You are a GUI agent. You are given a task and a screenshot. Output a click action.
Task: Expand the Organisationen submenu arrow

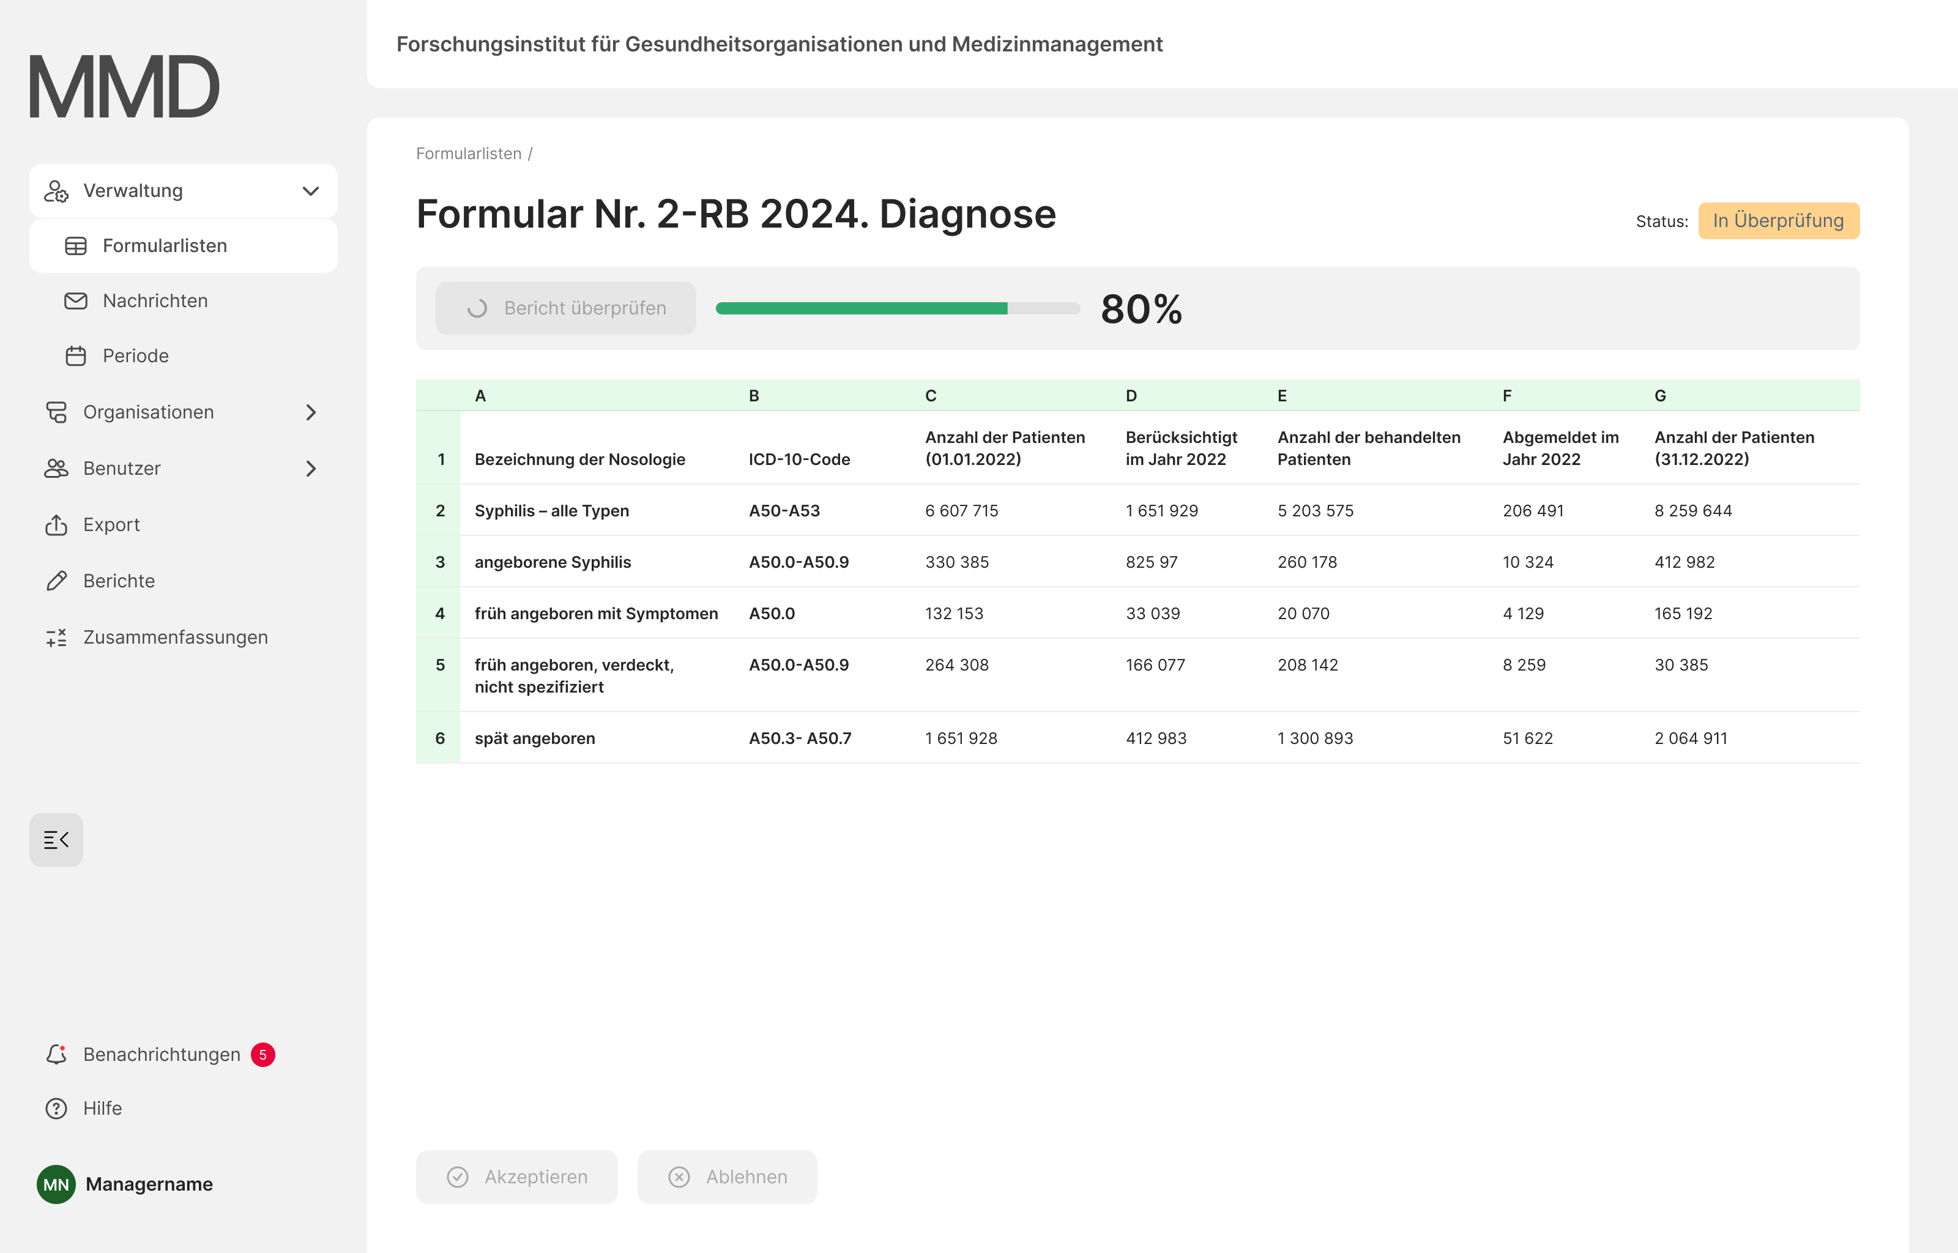(x=310, y=412)
